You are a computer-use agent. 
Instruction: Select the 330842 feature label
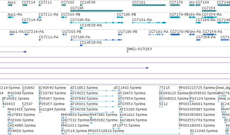pos(28,88)
